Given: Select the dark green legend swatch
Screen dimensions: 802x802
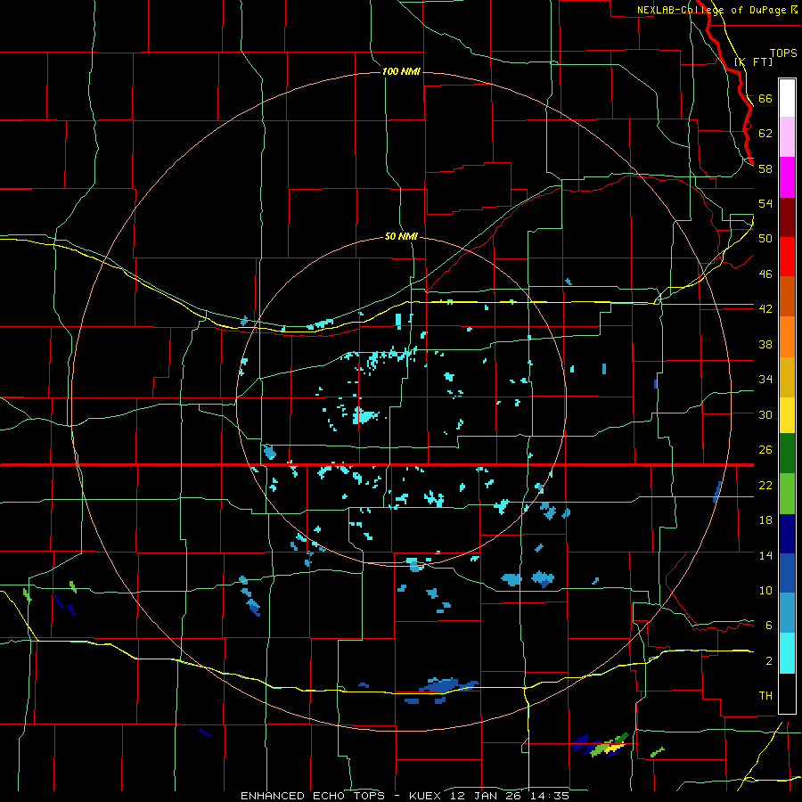Looking at the screenshot, I should 787,454.
